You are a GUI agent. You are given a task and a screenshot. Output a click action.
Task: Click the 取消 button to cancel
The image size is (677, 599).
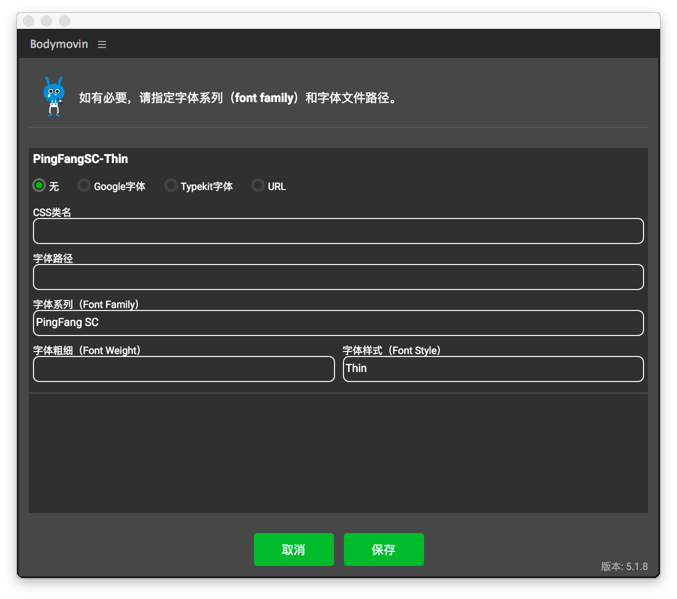click(x=293, y=549)
